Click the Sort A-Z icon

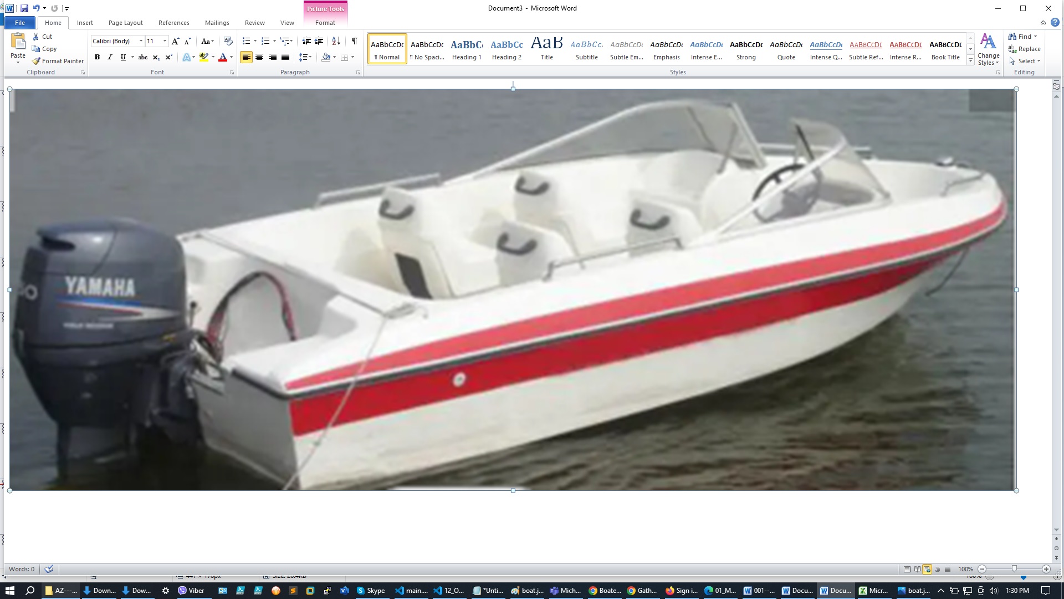pyautogui.click(x=336, y=41)
